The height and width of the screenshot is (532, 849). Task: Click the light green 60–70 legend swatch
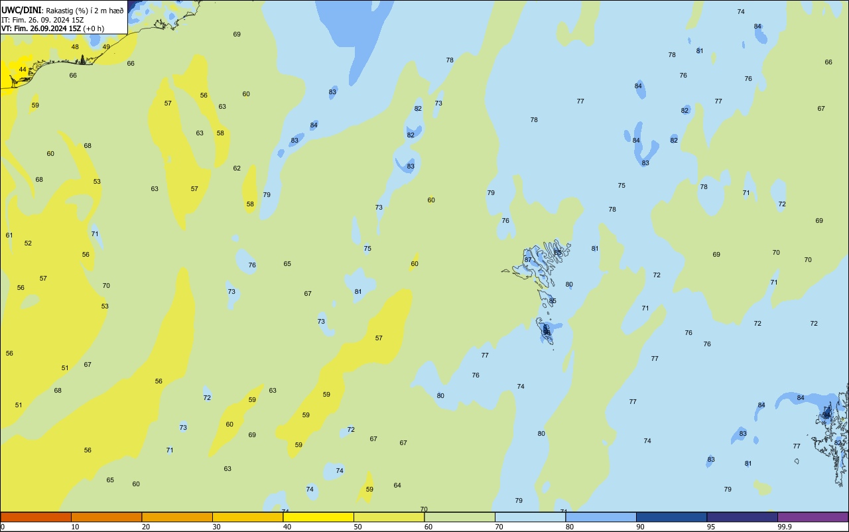460,517
